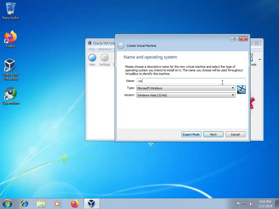
Task: Select the Oracle VM VirtualBox desktop shortcut
Action: 11,69
